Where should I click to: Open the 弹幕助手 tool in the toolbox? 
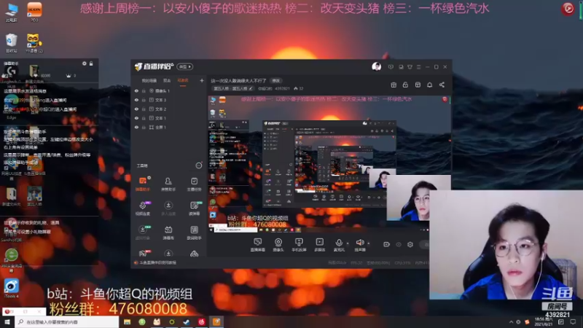(143, 184)
